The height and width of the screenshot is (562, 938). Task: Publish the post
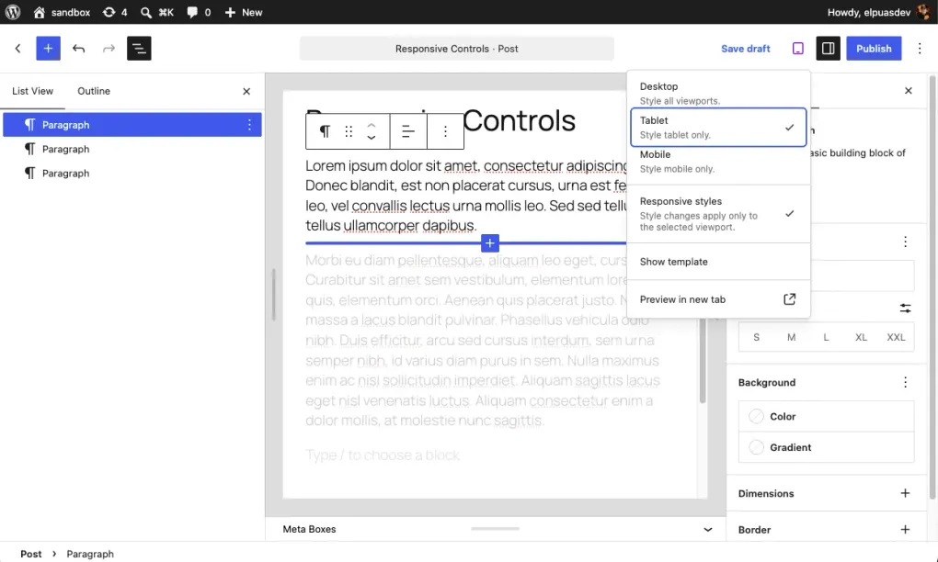(x=874, y=49)
